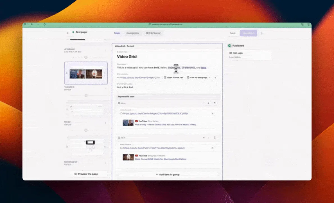This screenshot has height=203, width=334.
Task: Switch to the Navigation tab
Action: click(133, 33)
